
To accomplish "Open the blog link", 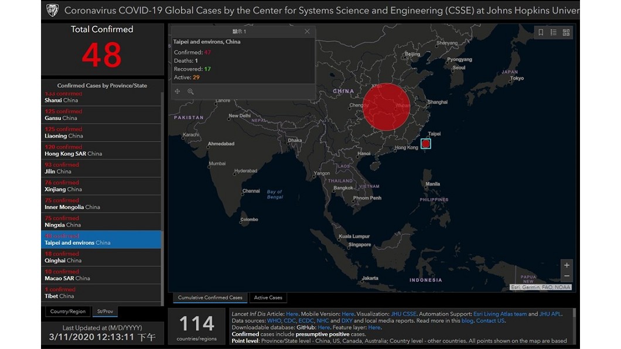I will (x=468, y=320).
